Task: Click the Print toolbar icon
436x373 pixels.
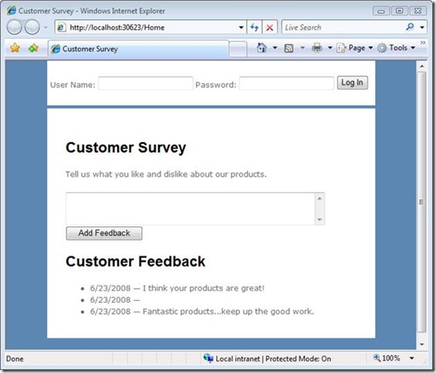Action: tap(316, 48)
